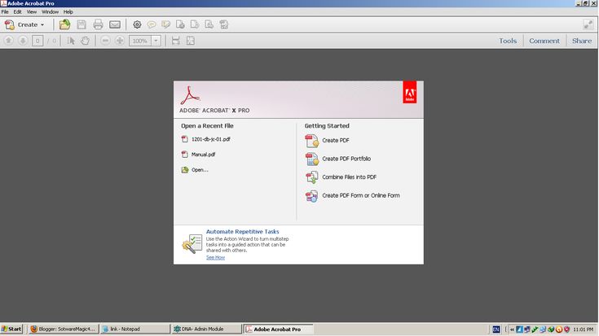The width and height of the screenshot is (599, 336).
Task: Open the Help menu
Action: click(68, 12)
